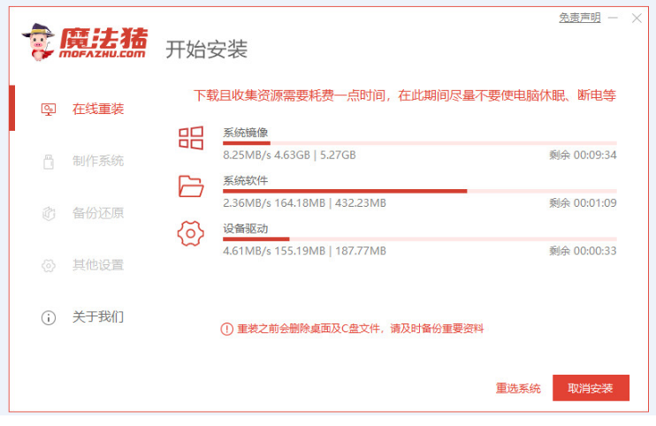Click the About us info icon
Screen dimensions: 656x426
[x=50, y=317]
